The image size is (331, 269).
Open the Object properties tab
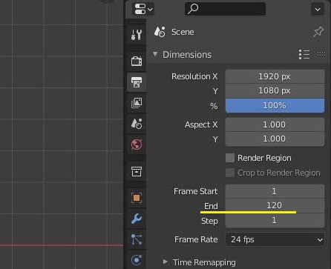[x=137, y=198]
